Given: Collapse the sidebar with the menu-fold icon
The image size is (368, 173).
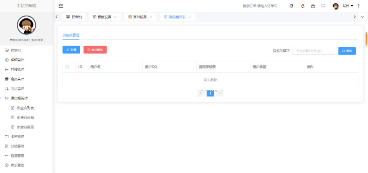Looking at the screenshot, I should 61,6.
